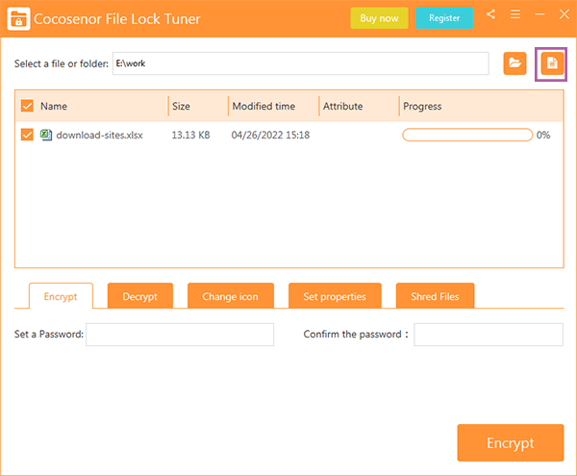Open the Change icon tab
The width and height of the screenshot is (577, 476).
click(x=231, y=296)
